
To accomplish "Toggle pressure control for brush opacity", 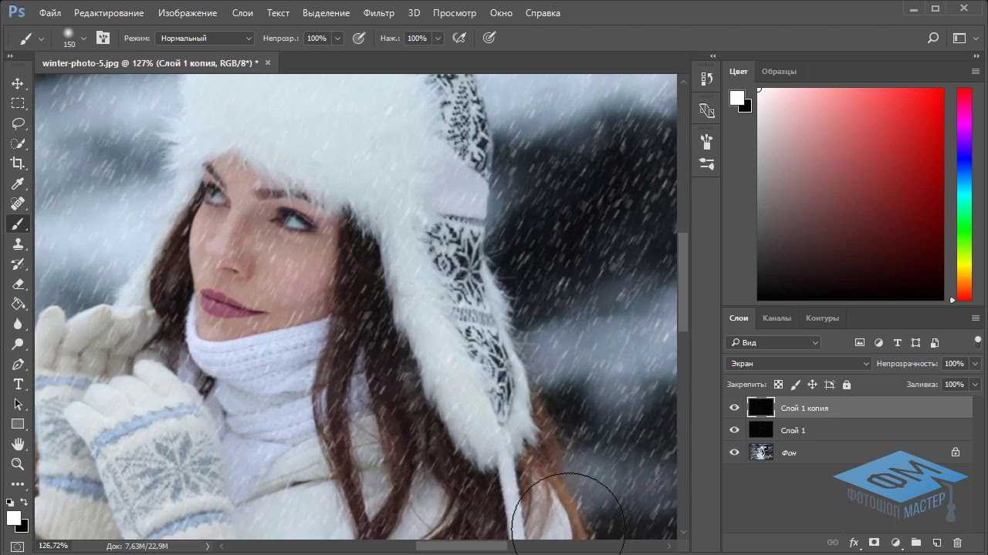I will pyautogui.click(x=359, y=38).
